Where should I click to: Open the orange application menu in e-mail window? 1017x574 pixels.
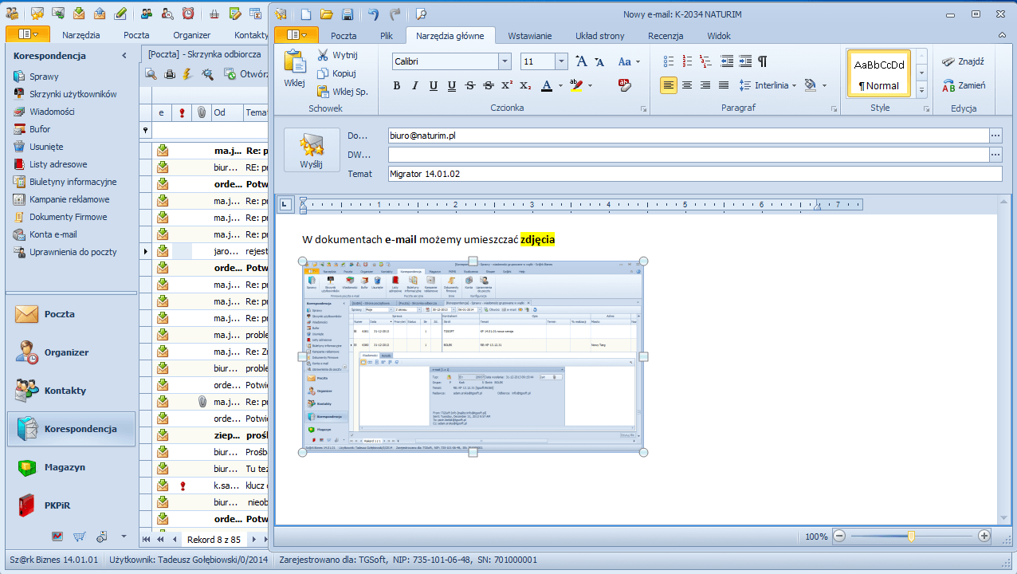tap(296, 34)
